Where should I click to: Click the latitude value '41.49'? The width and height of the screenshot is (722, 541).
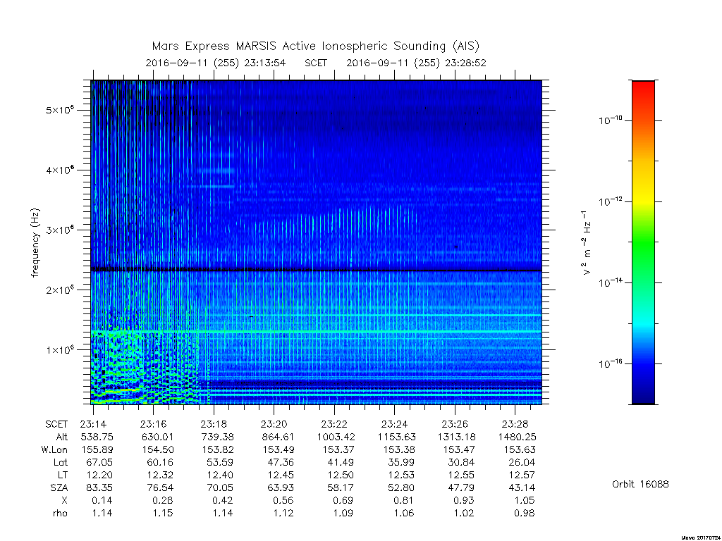tap(341, 462)
